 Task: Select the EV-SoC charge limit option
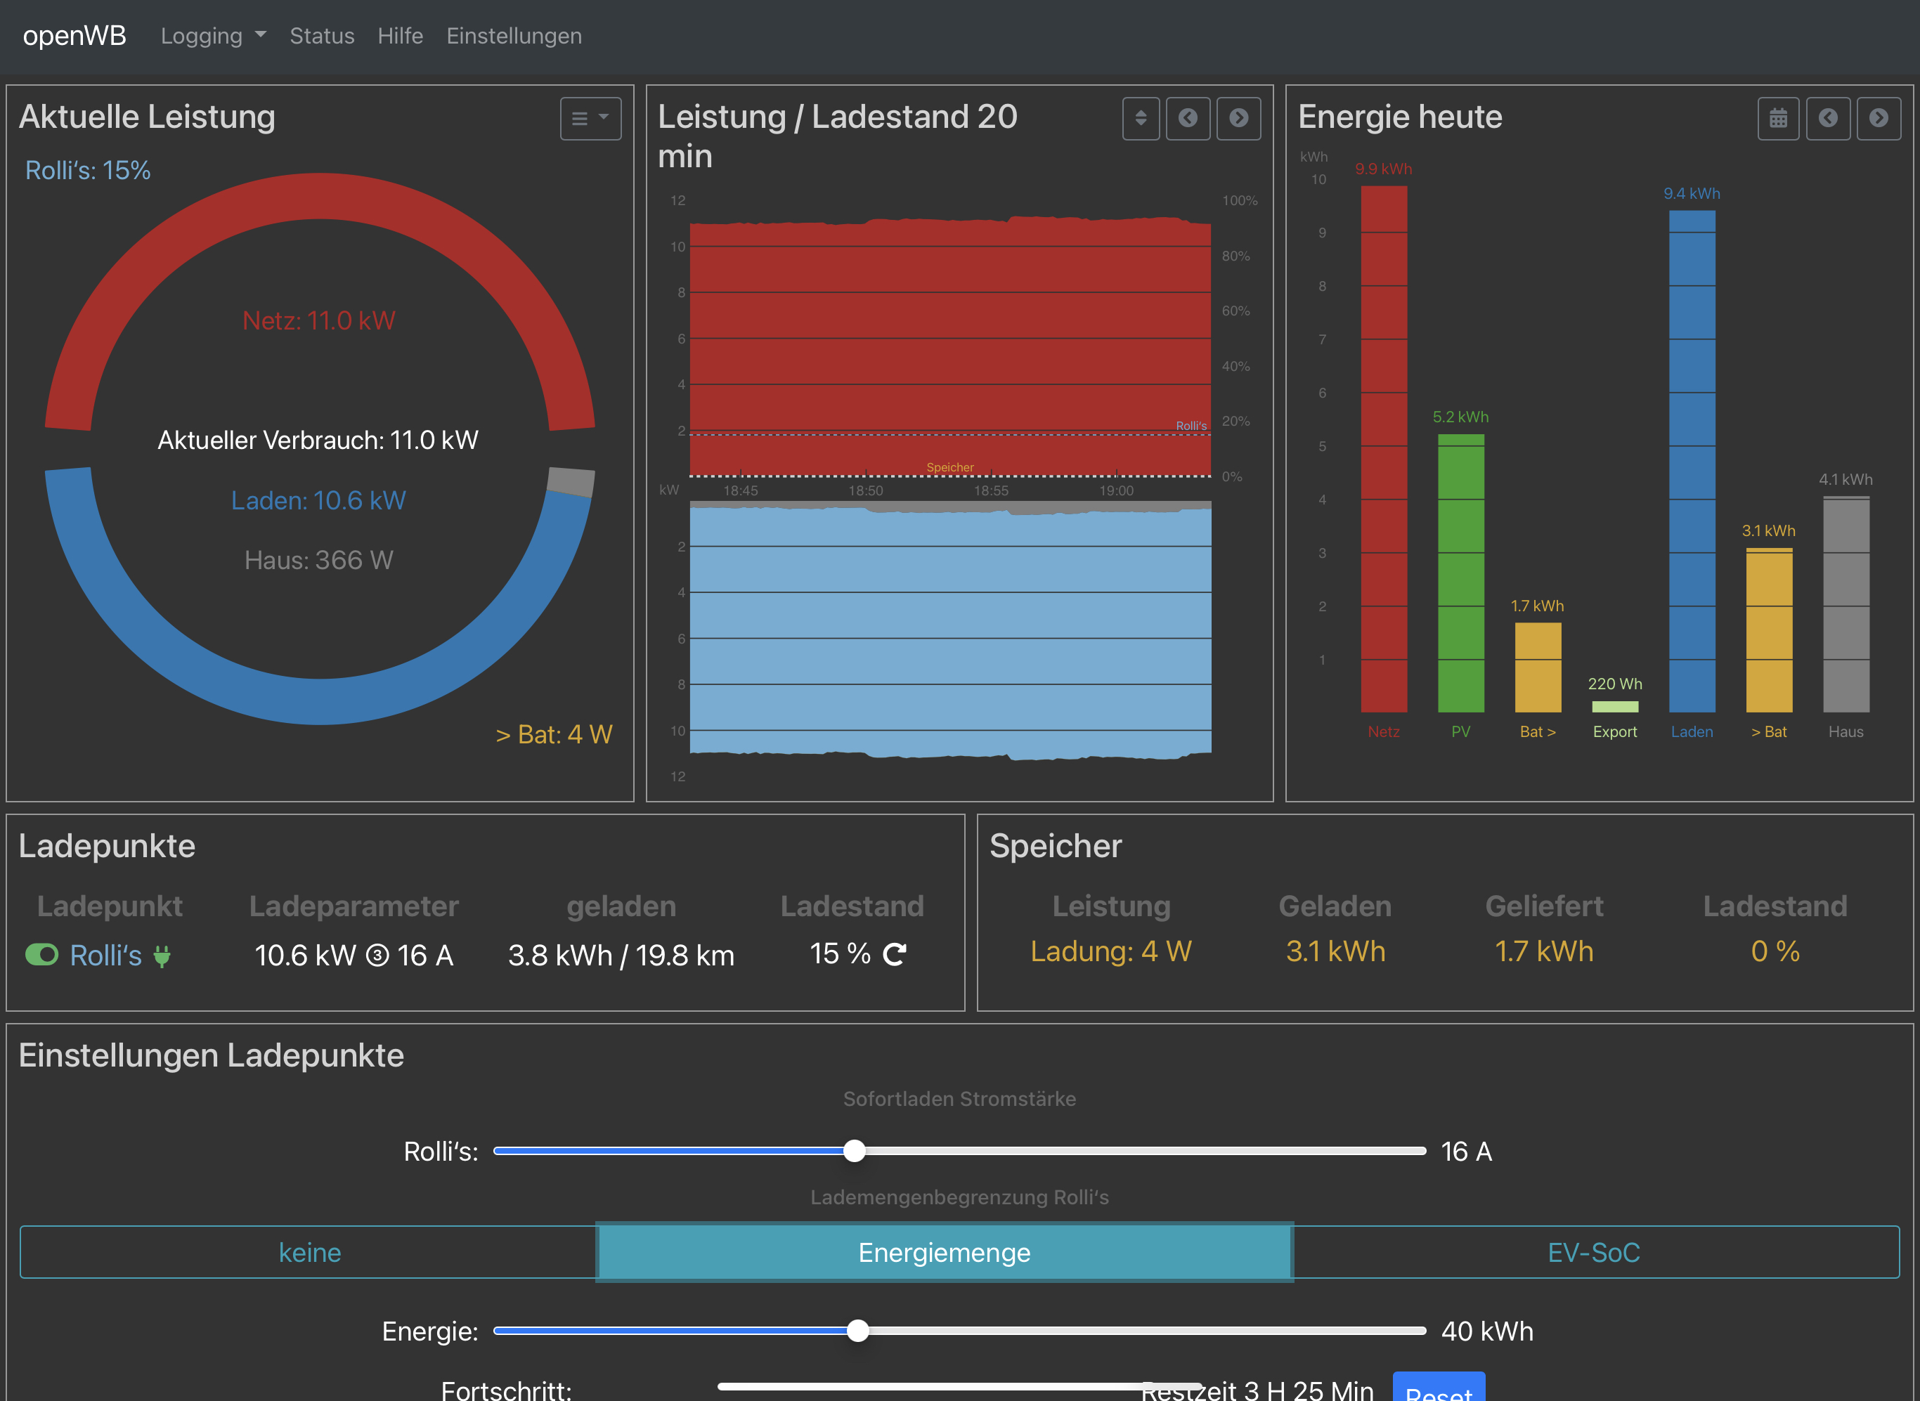tap(1595, 1252)
